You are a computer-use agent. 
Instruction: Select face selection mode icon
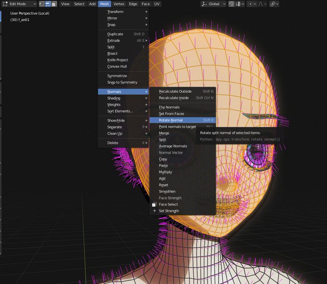point(53,4)
